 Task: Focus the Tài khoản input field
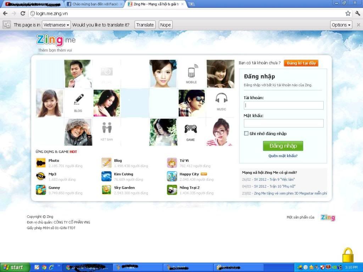284,105
